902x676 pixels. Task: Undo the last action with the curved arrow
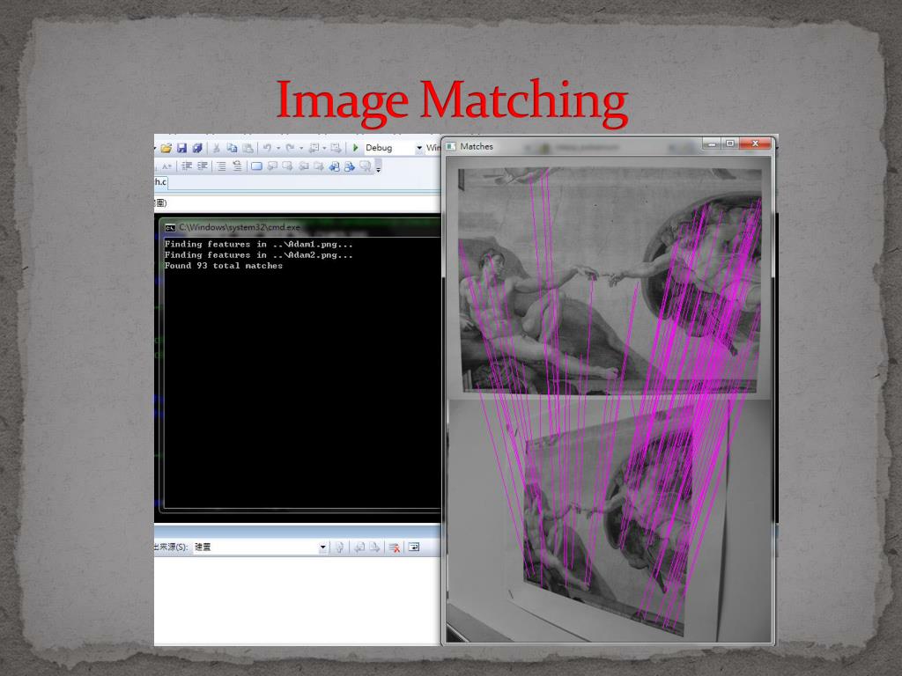pos(267,148)
